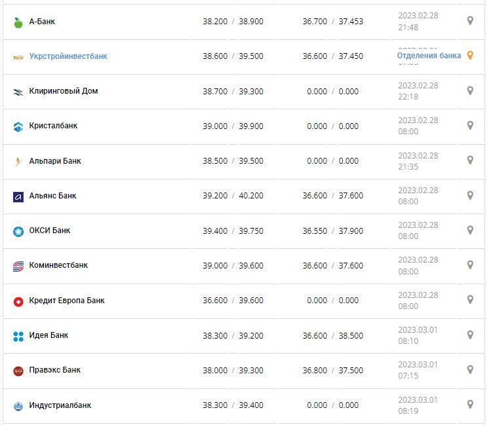487x425 pixels.
Task: Click the A-Bank green apple logo
Action: [18, 22]
